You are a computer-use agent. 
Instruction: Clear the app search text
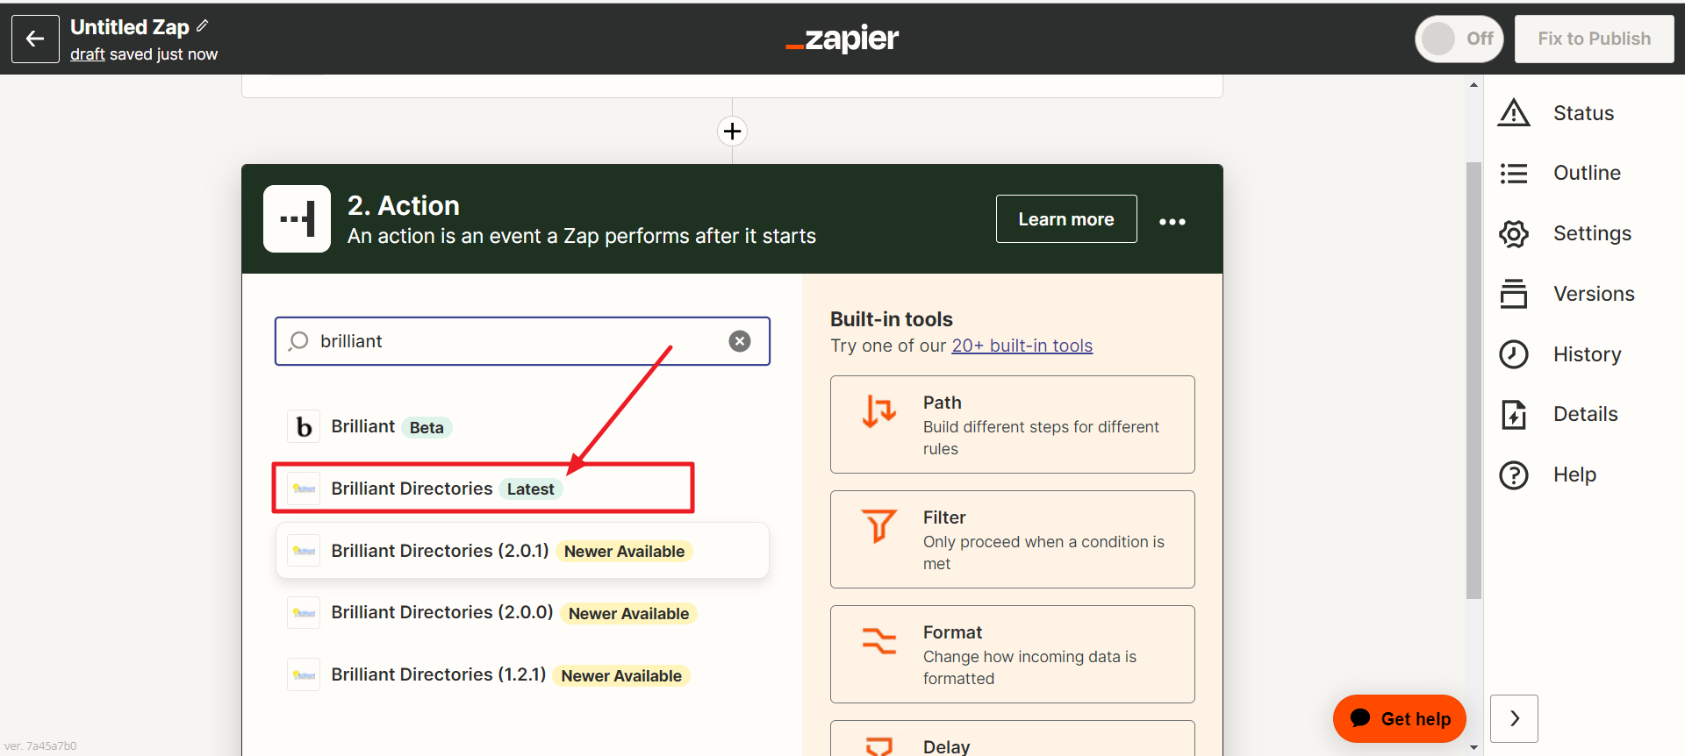tap(740, 341)
